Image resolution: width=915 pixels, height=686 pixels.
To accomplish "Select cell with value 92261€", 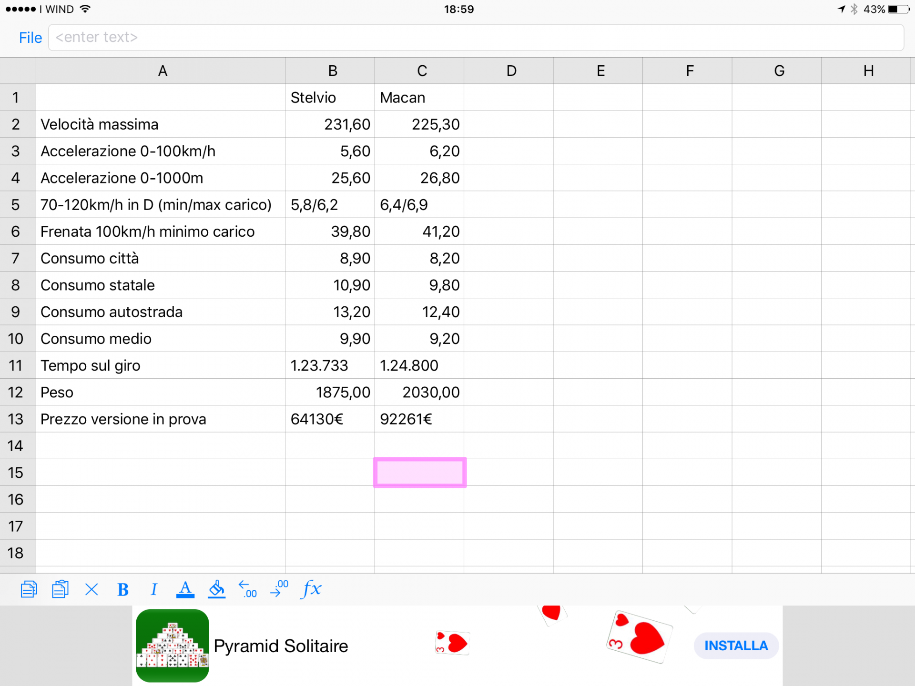I will [x=419, y=419].
